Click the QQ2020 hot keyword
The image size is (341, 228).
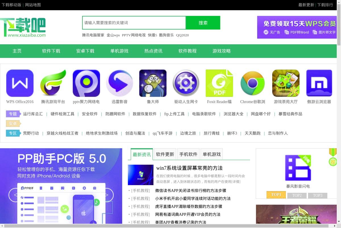click(x=182, y=35)
